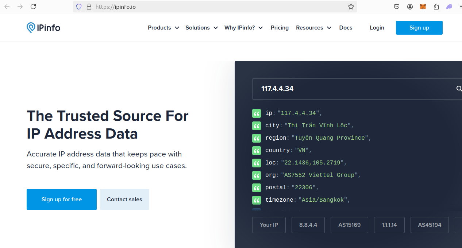Viewport: 462px width, 248px height.
Task: Open the browser extensions puzzle icon
Action: click(436, 7)
